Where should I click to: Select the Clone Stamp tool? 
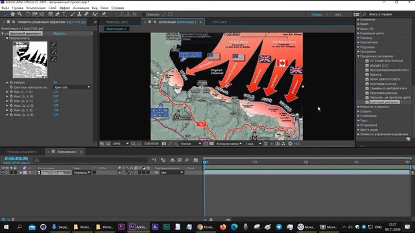(79, 14)
